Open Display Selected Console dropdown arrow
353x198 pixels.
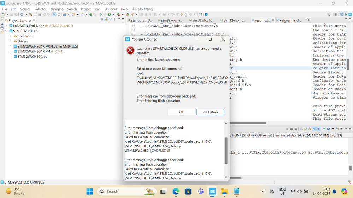(333, 129)
